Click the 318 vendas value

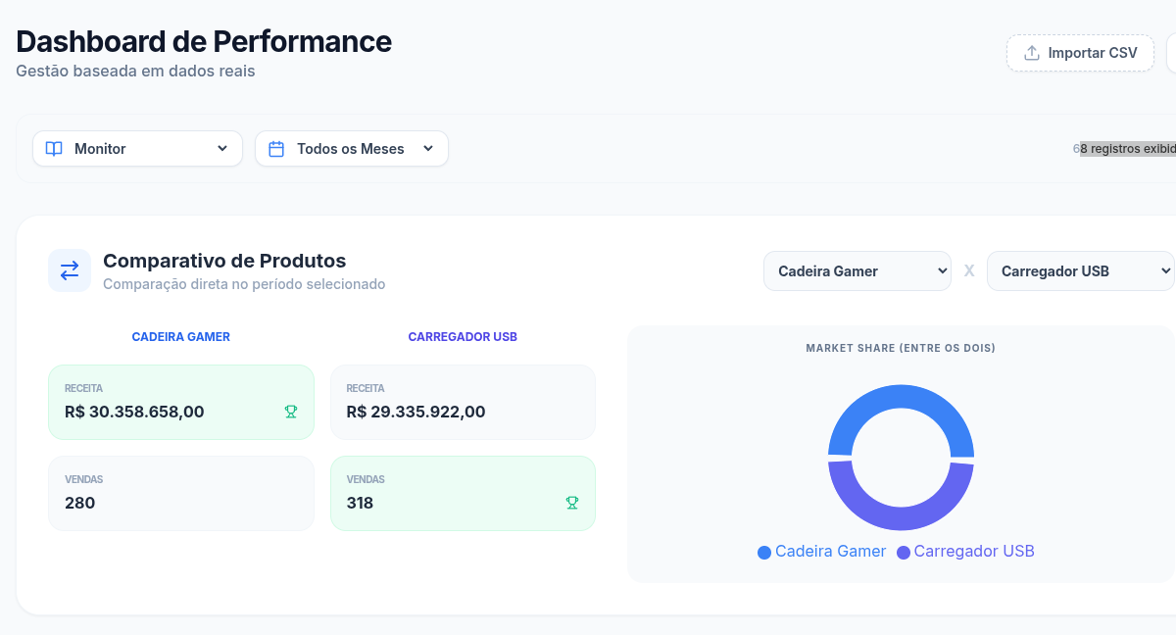[x=360, y=503]
